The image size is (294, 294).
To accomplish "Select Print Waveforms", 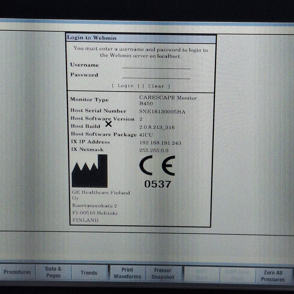I will click(x=128, y=273).
